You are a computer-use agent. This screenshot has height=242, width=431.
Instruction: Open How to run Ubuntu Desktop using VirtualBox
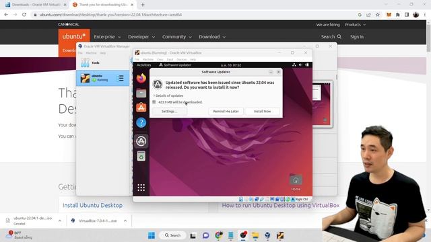click(281, 205)
